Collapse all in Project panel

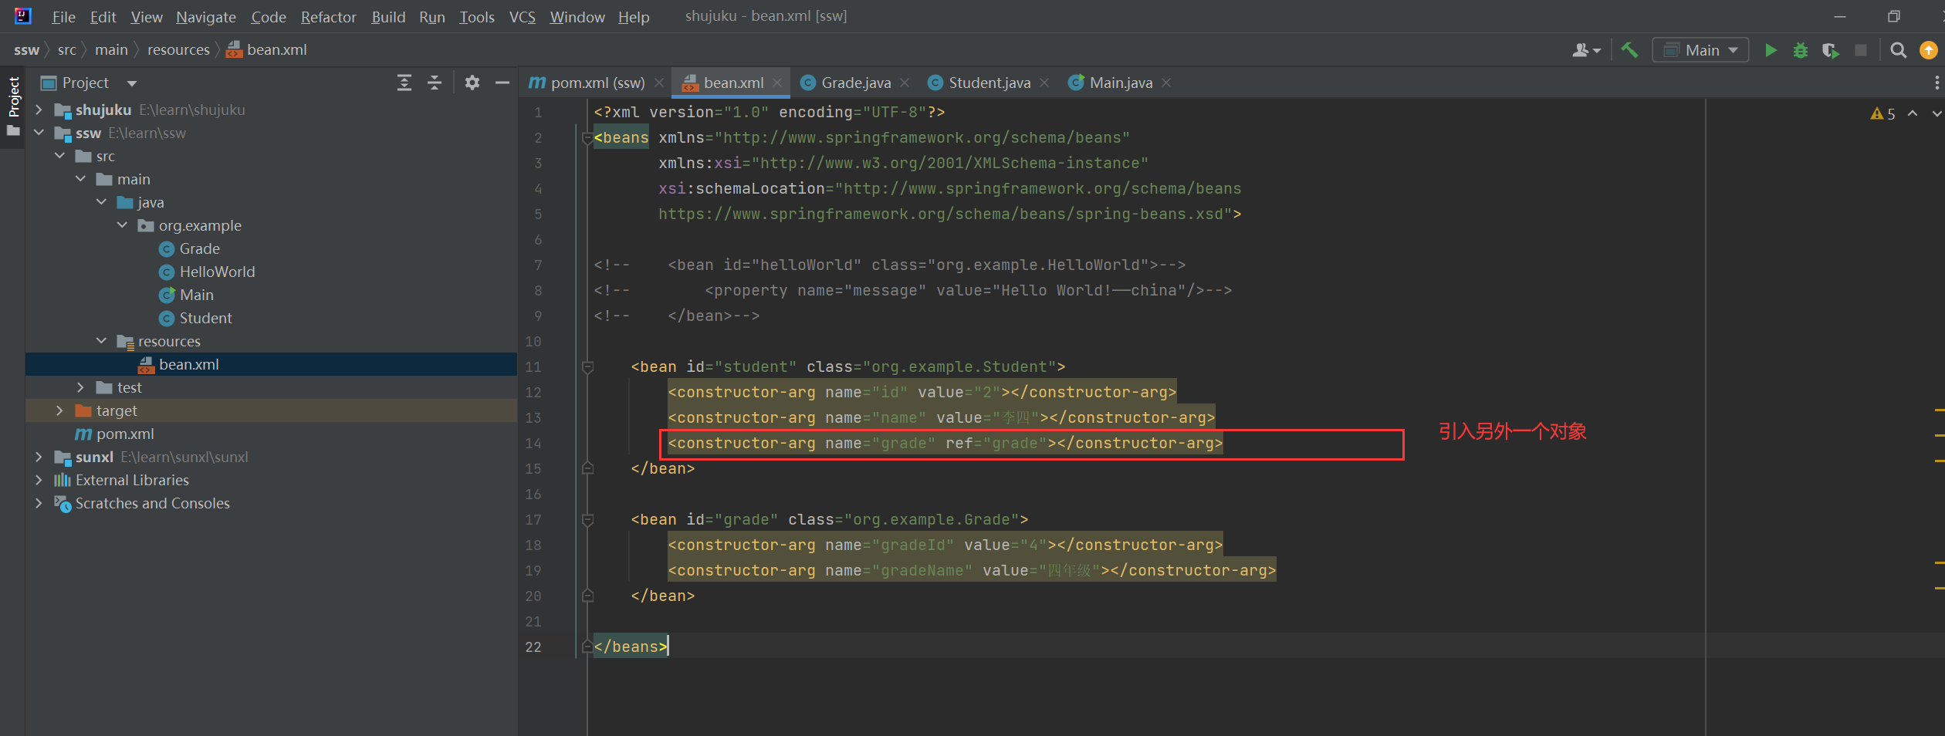tap(435, 83)
